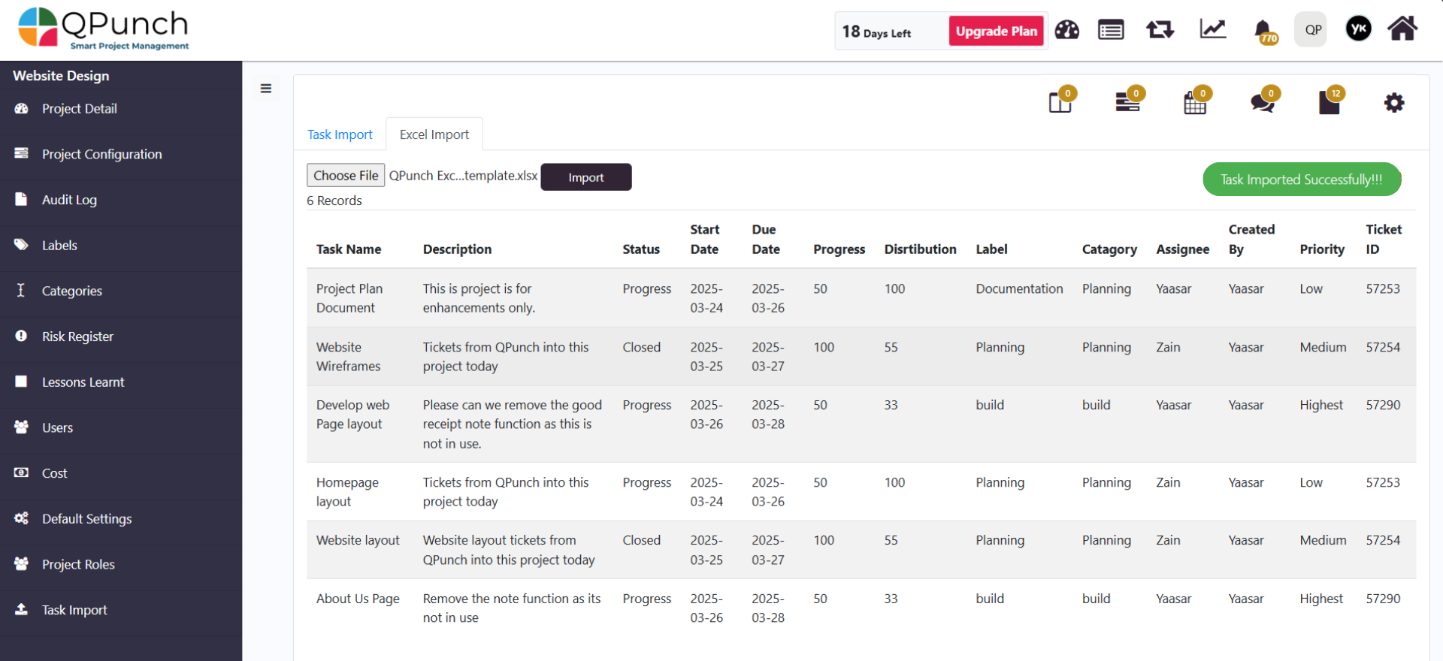Click the Choose File button
1443x661 pixels.
point(346,176)
